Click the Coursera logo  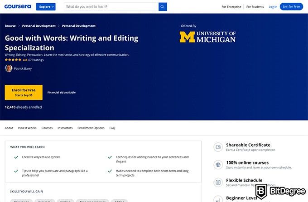(x=18, y=6)
